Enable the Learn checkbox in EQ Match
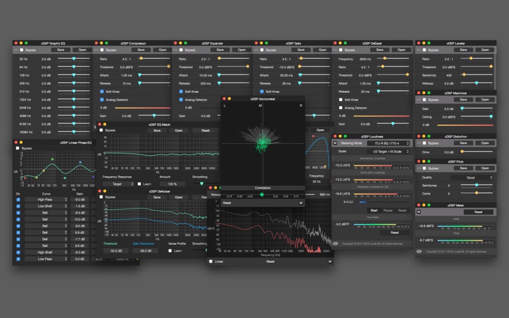Screen dimensions: 509x318 click(x=139, y=184)
